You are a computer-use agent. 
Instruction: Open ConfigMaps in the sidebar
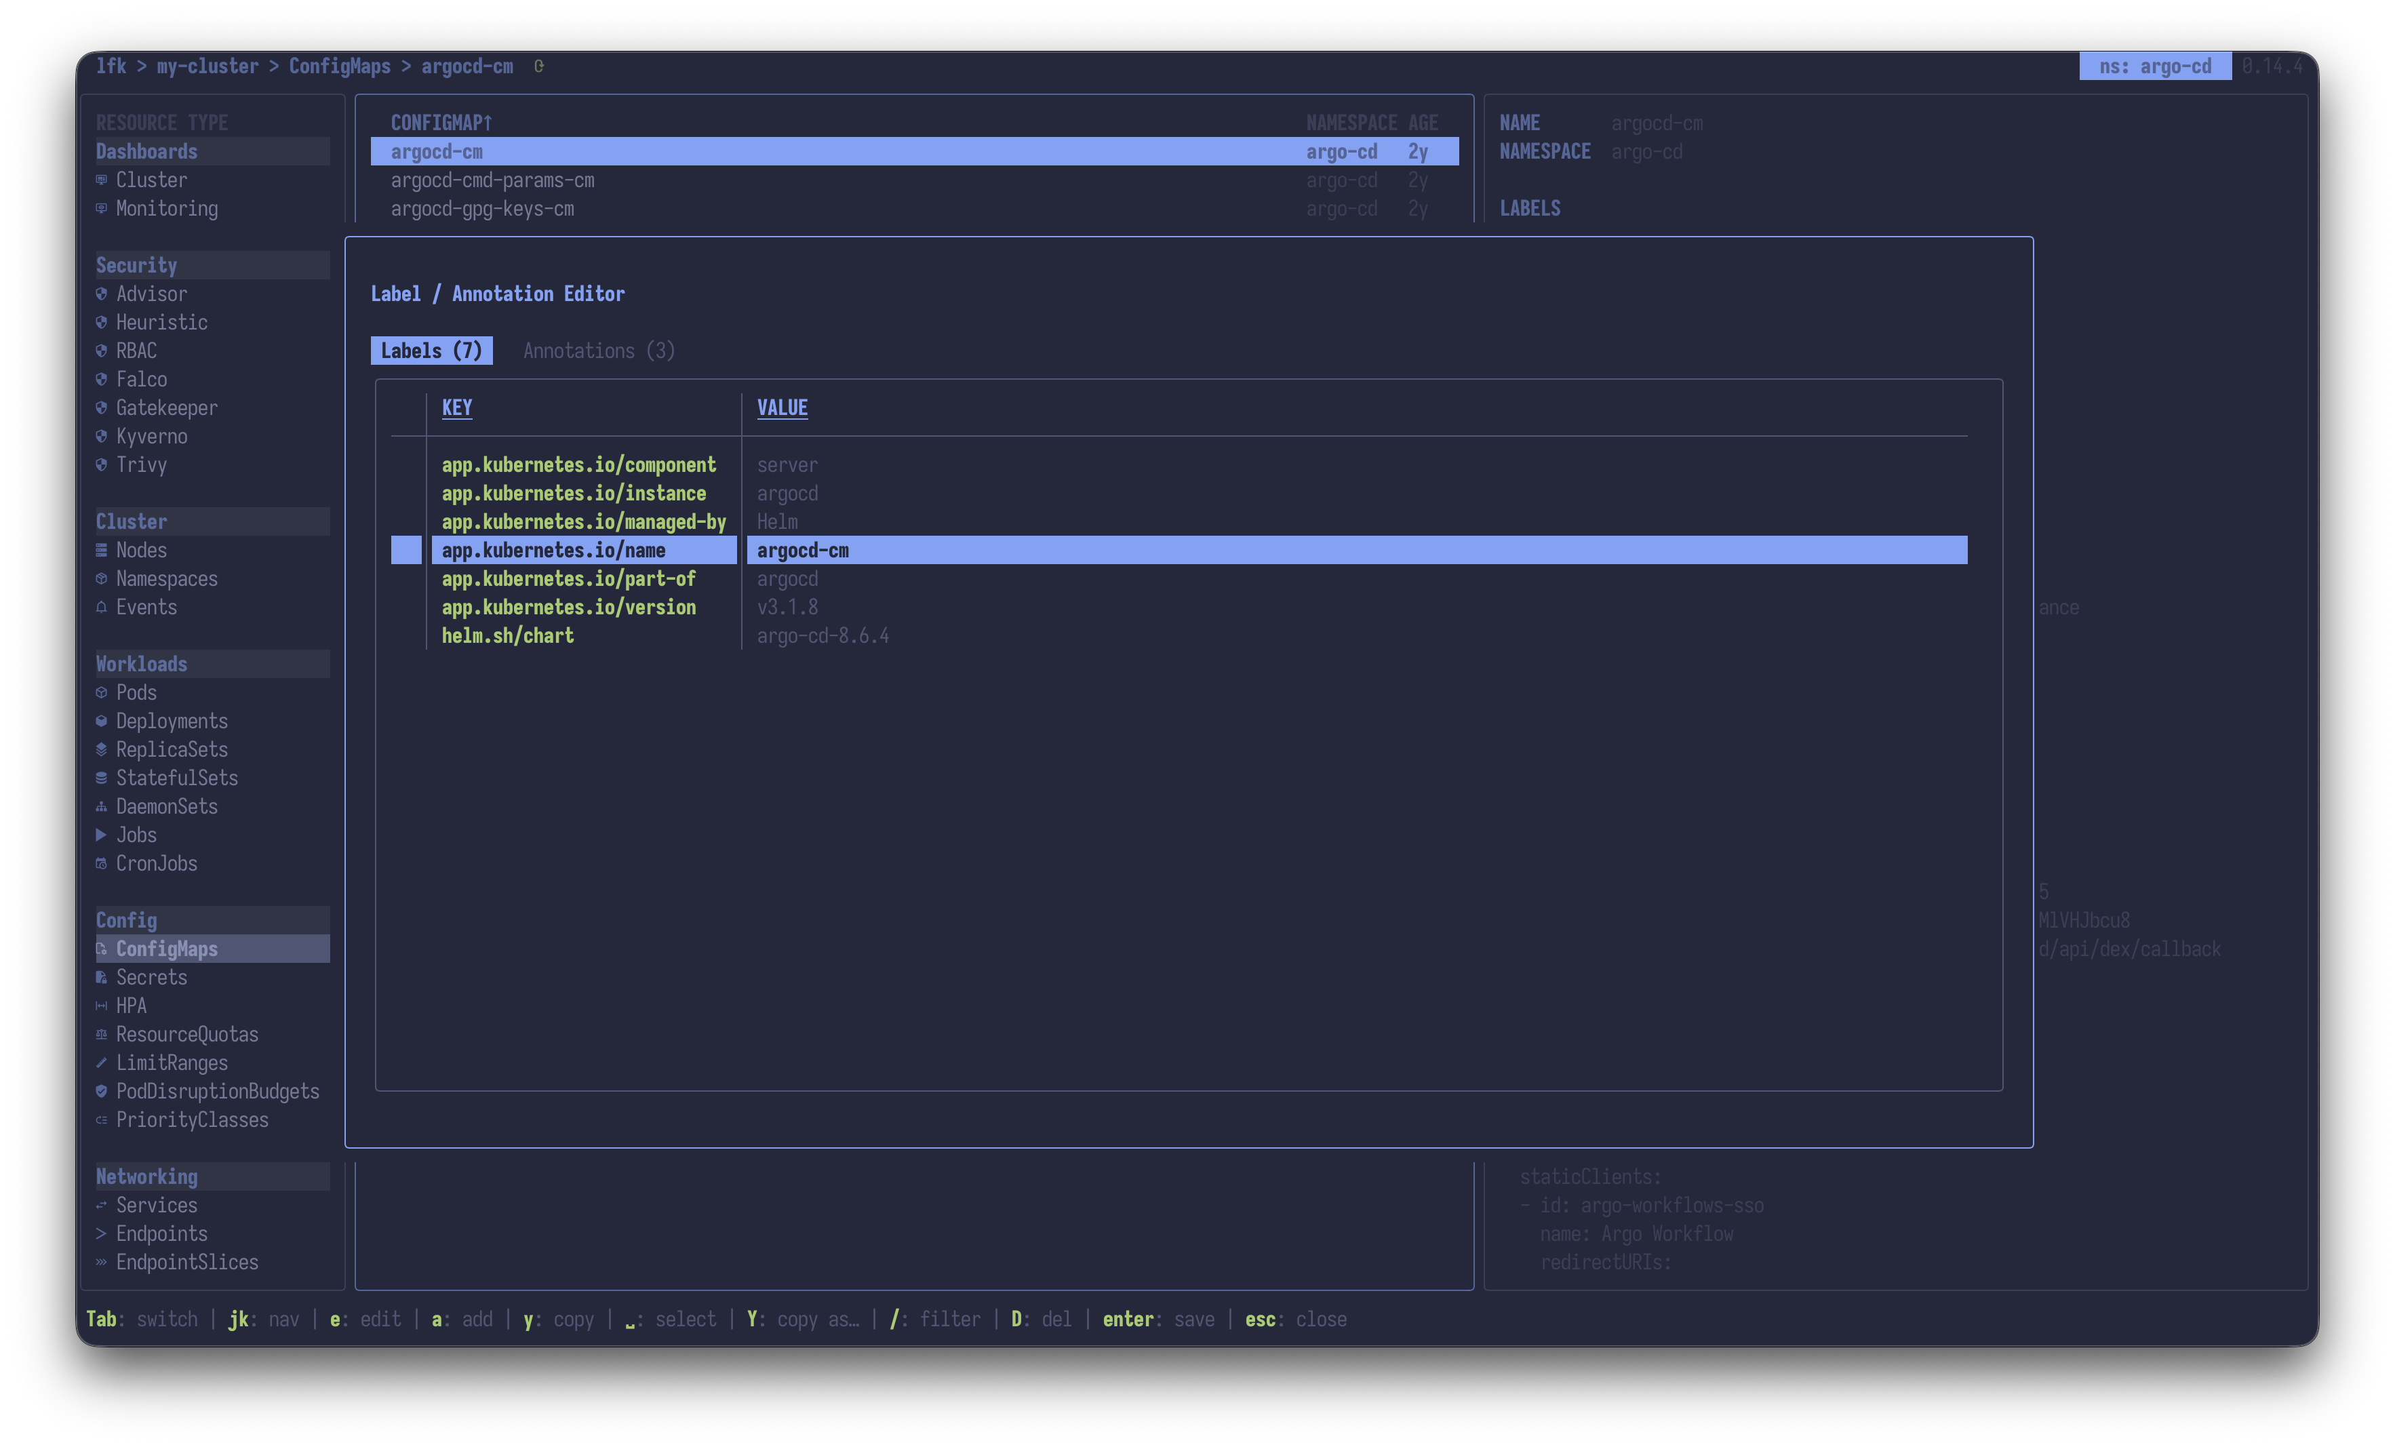pyautogui.click(x=212, y=949)
